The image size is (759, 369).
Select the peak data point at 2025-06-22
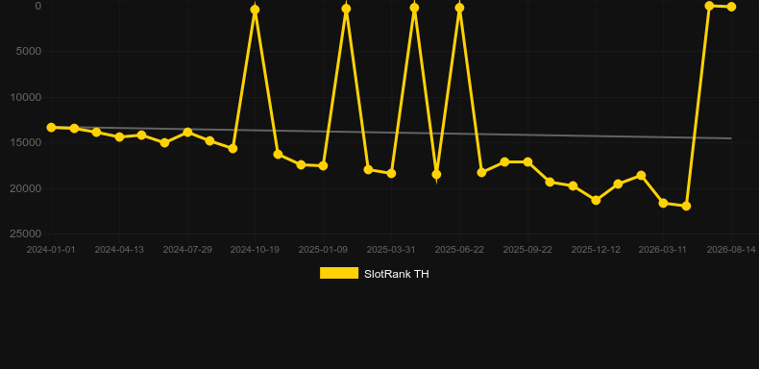point(459,8)
